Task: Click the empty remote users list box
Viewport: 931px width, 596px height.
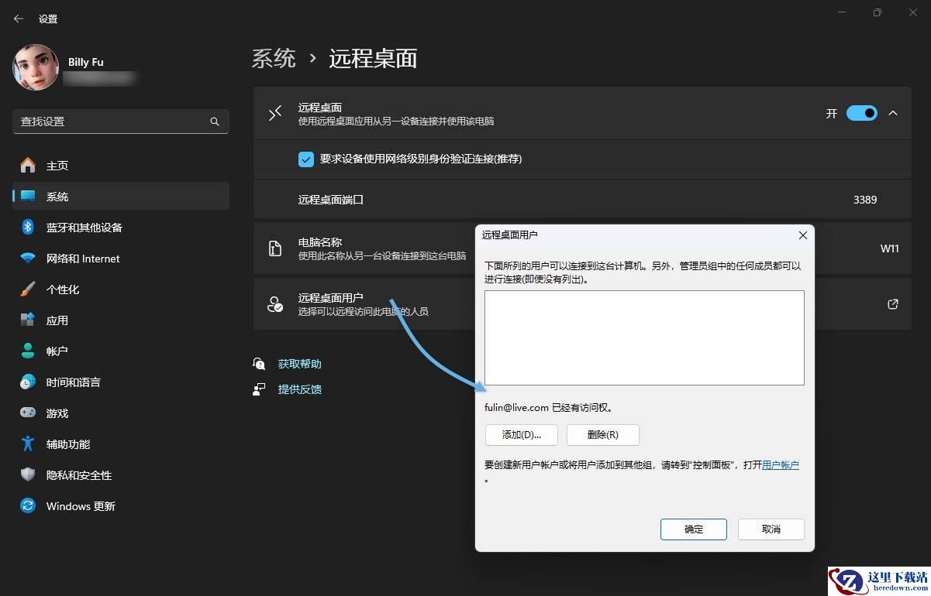Action: point(644,337)
